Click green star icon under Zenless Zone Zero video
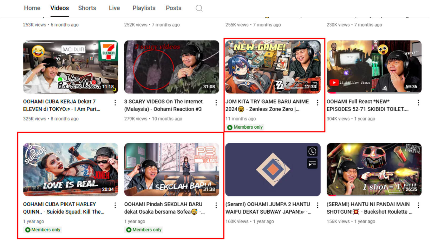Image resolution: width=432 pixels, height=243 pixels. tap(230, 127)
